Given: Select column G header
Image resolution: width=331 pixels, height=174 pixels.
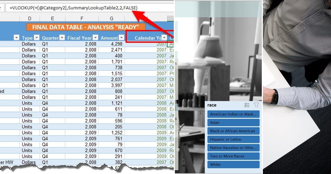Looking at the screenshot, I should [111, 19].
